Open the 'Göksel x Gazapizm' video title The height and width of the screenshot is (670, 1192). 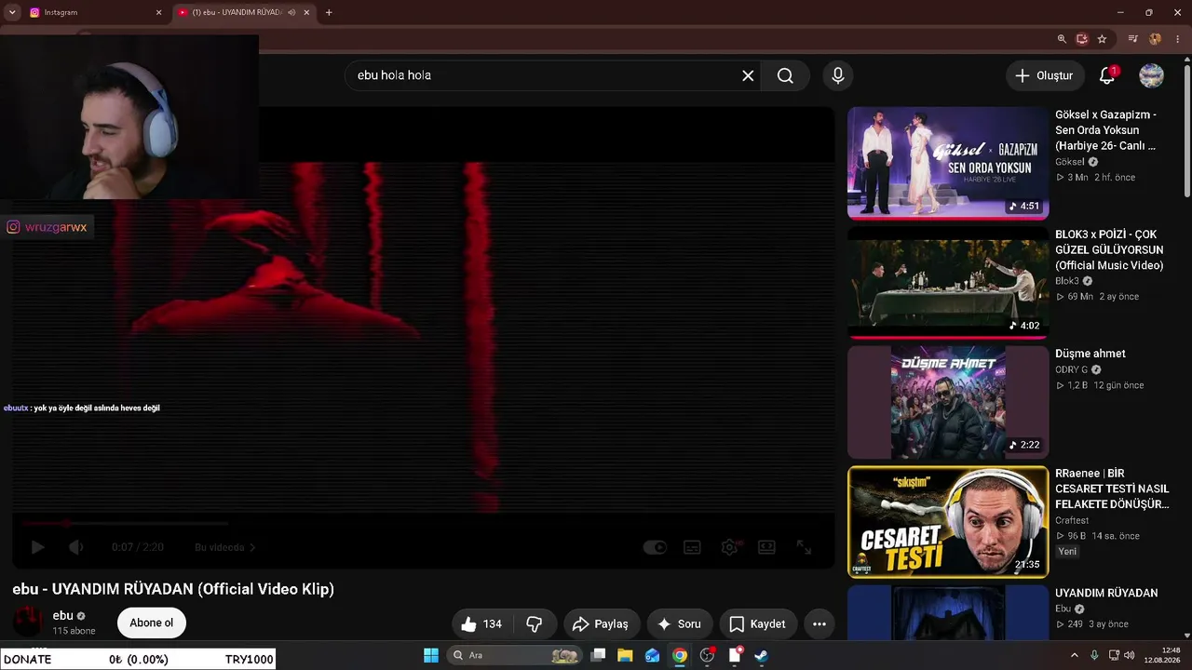(1105, 130)
